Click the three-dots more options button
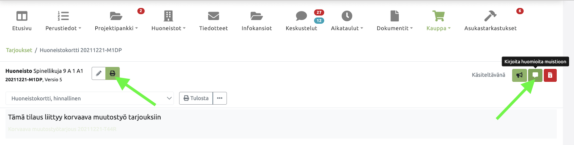This screenshot has width=574, height=145. (220, 98)
